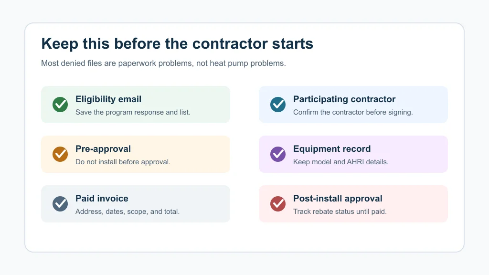Click the 'Keep this before the contractor starts' title

tap(177, 43)
